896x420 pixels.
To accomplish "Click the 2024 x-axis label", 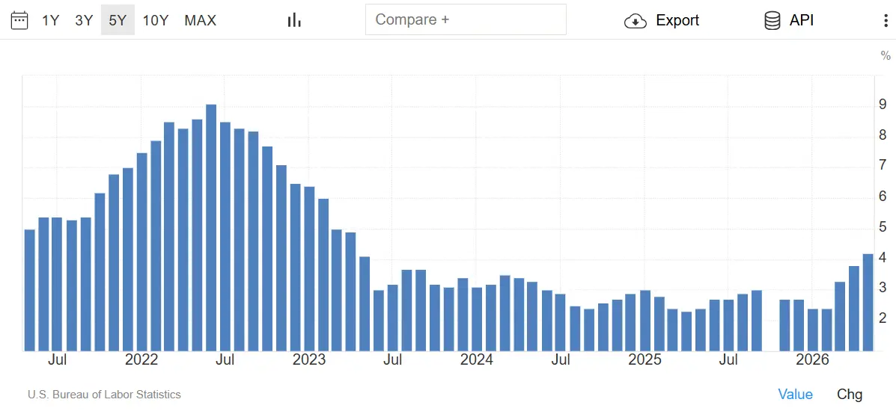I will point(477,360).
